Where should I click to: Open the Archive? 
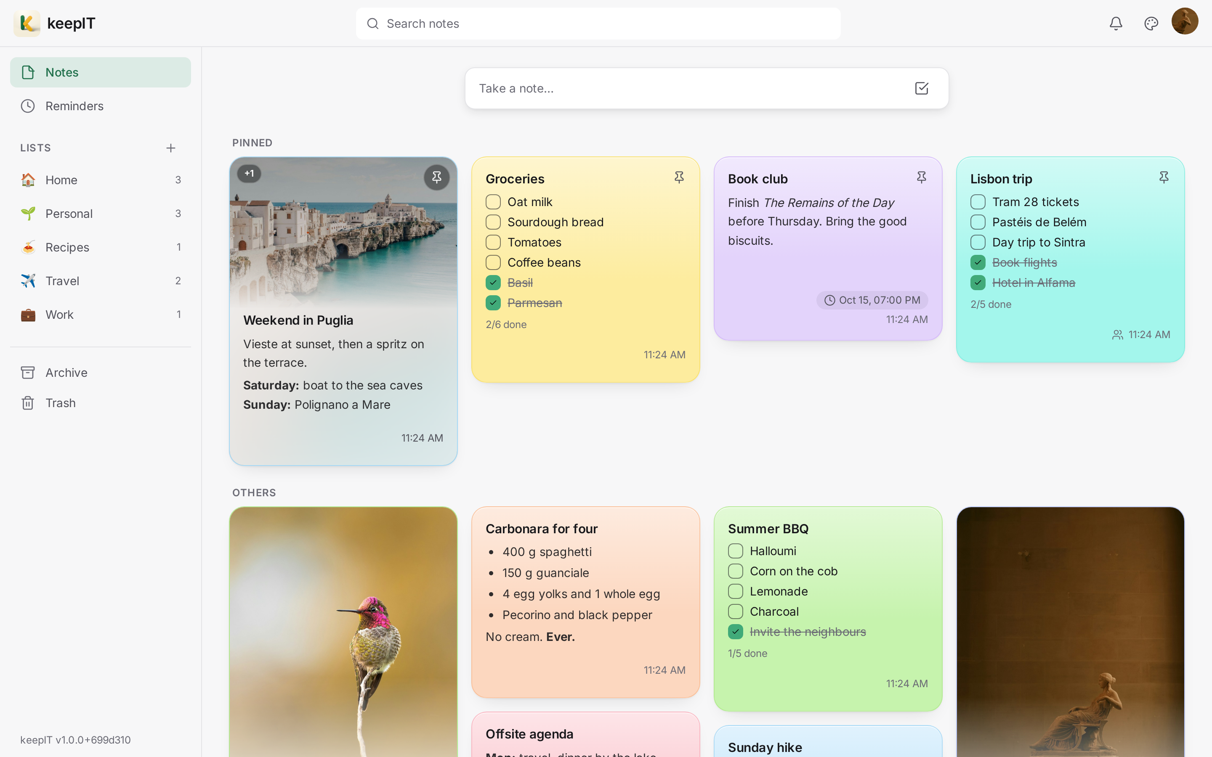click(100, 373)
